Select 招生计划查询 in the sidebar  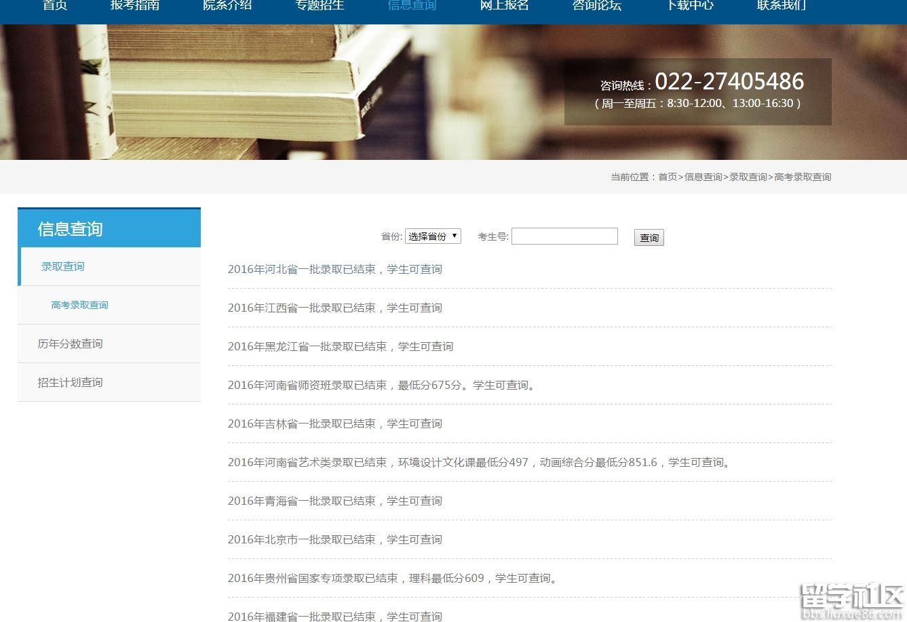[70, 382]
